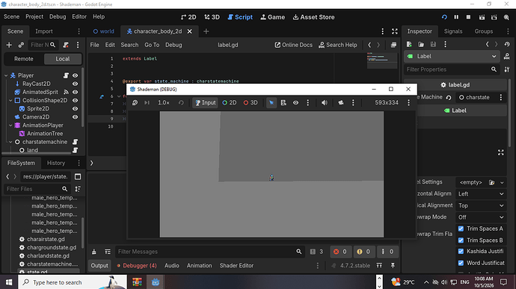This screenshot has height=289, width=516.
Task: Open Scene dock three-dot options menu
Action: click(78, 45)
